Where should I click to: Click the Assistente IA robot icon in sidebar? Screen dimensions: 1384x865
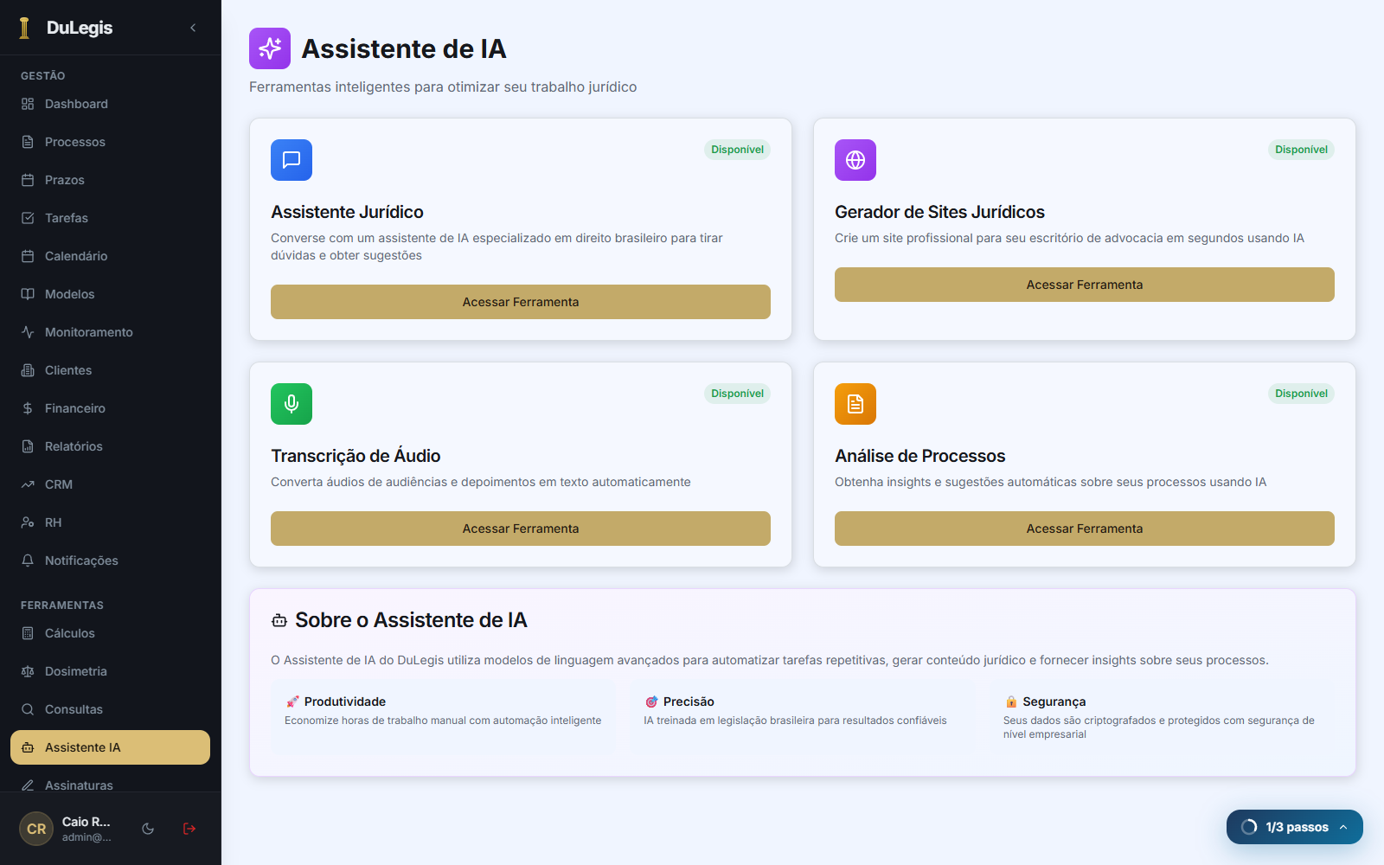28,747
